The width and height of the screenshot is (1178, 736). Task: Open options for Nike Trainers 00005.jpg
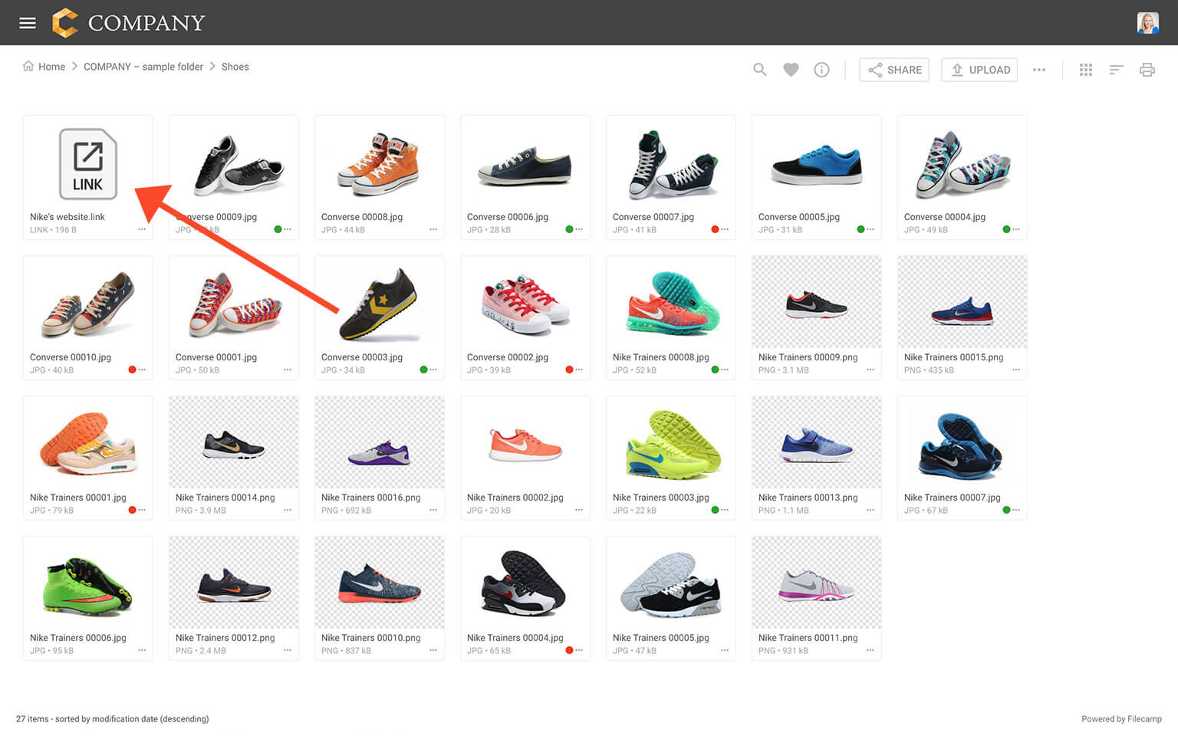(725, 650)
